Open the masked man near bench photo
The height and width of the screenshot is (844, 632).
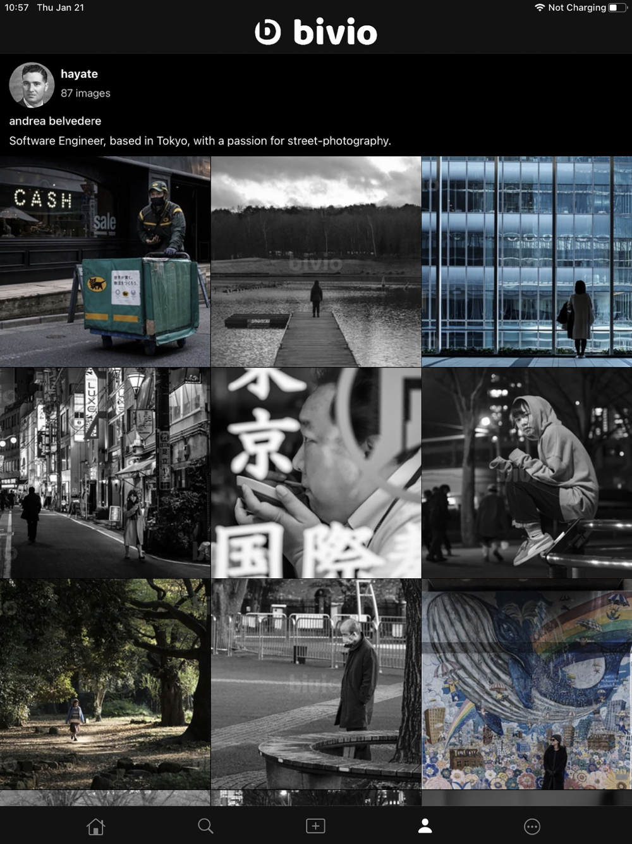click(316, 684)
